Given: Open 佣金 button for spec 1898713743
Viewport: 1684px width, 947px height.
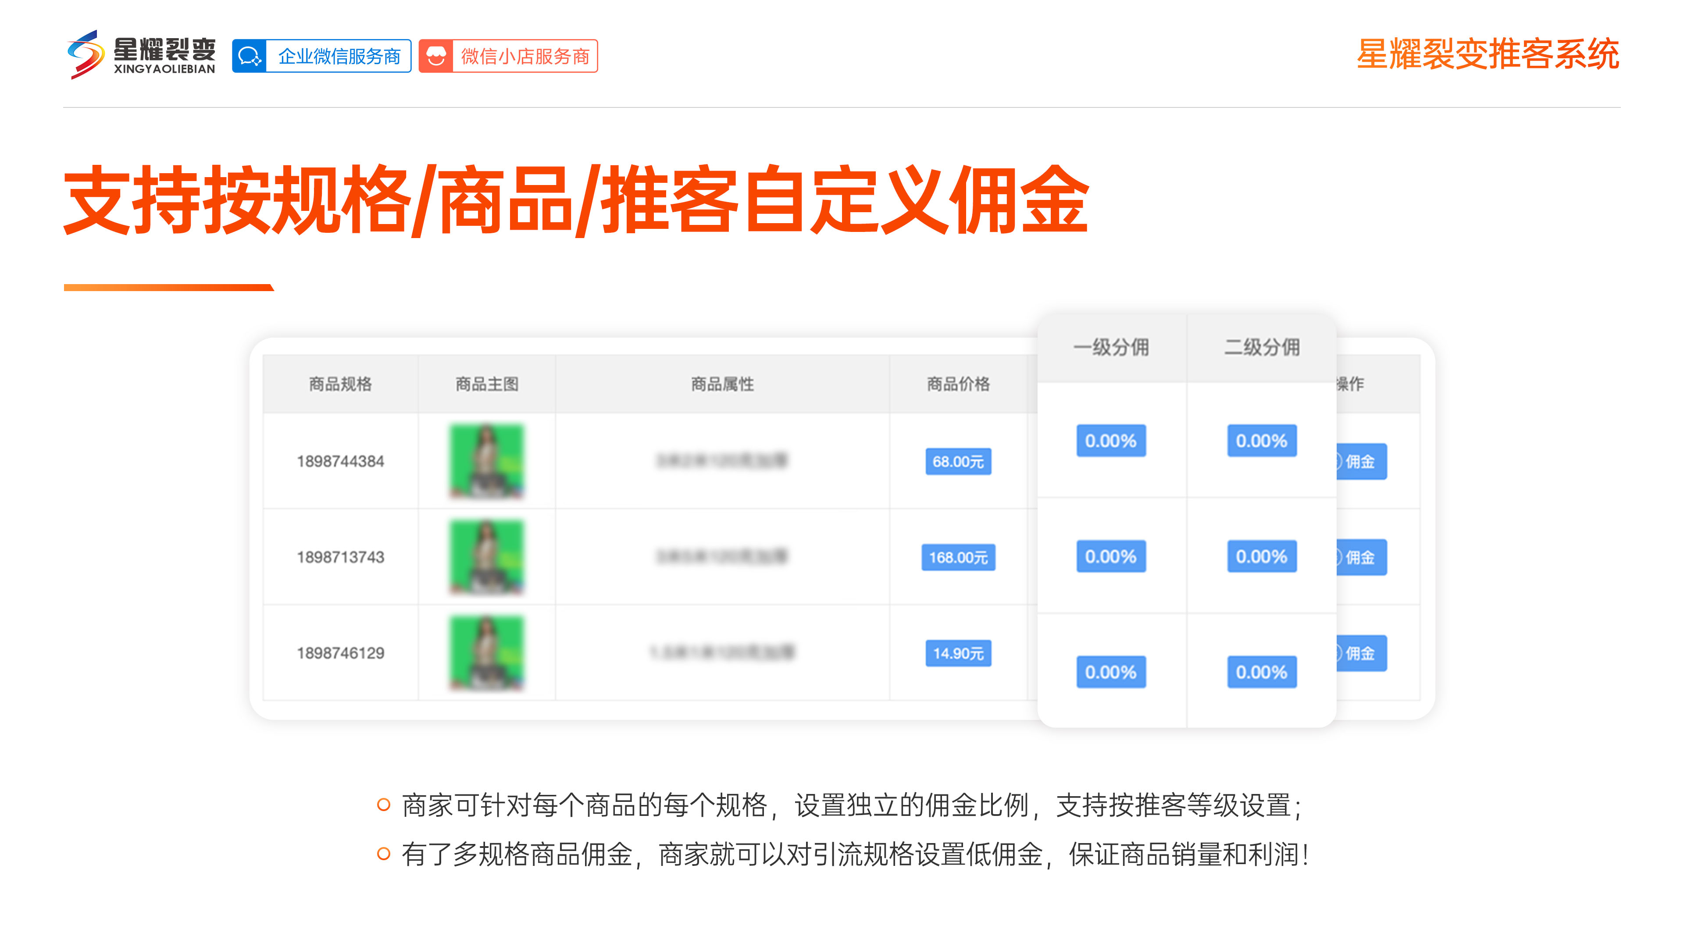Looking at the screenshot, I should click(x=1361, y=558).
